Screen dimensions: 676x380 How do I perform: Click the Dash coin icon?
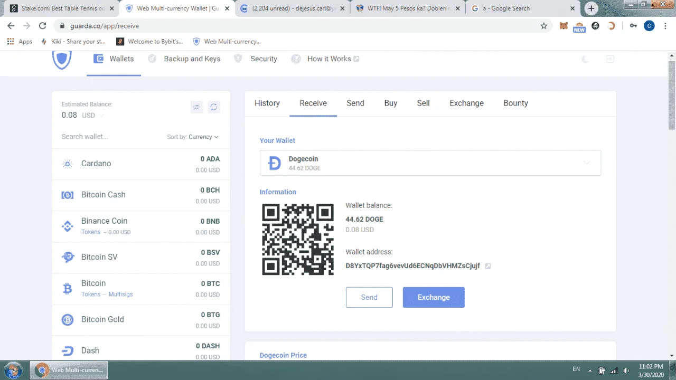click(68, 350)
